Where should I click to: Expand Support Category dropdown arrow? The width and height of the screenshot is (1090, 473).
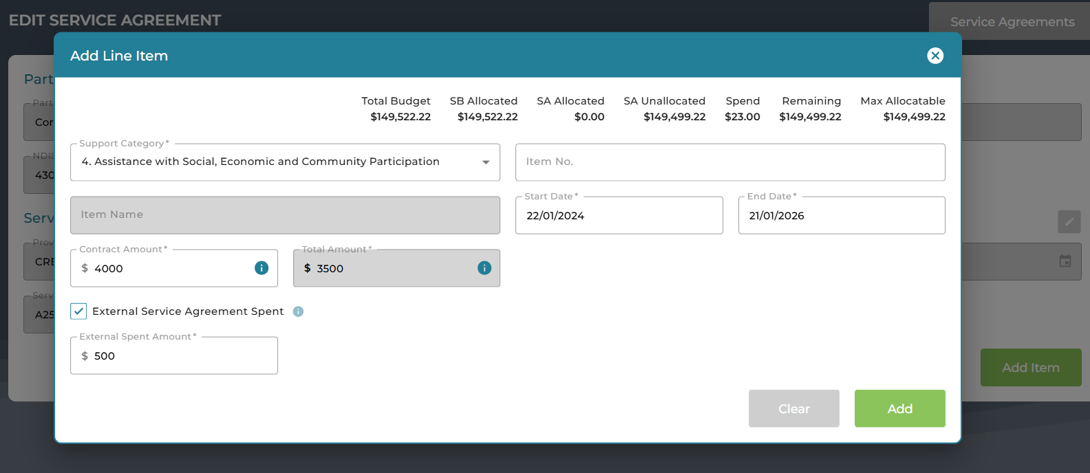(x=486, y=162)
